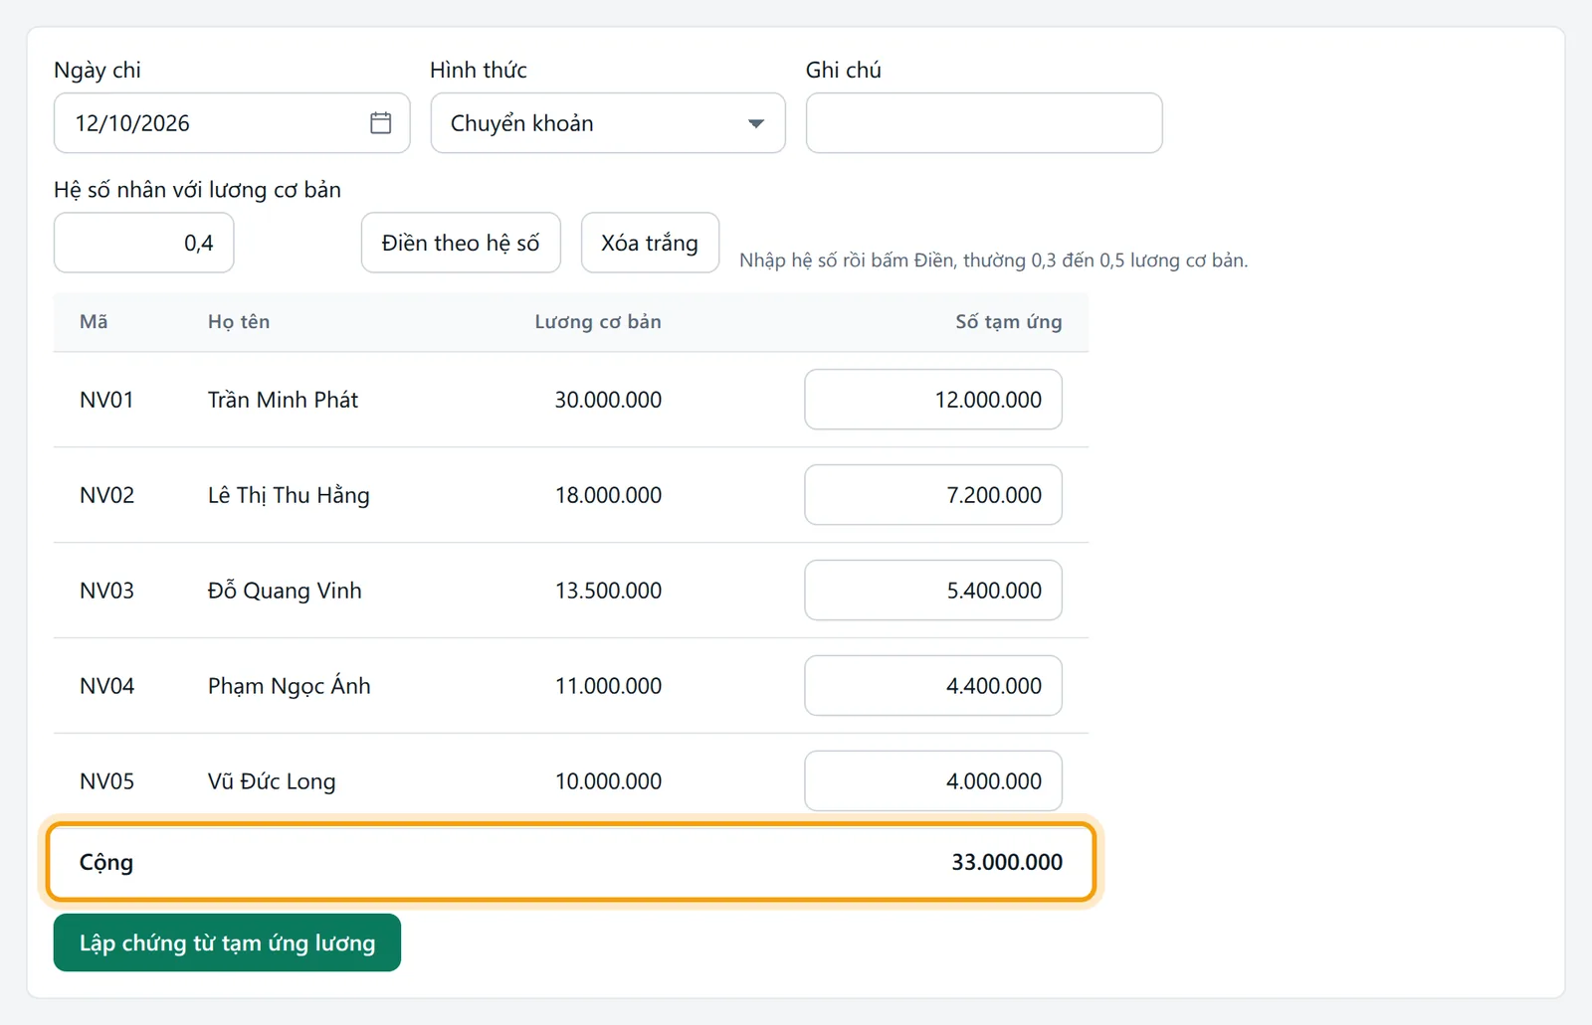
Task: Select employee code NV03
Action: point(106,591)
